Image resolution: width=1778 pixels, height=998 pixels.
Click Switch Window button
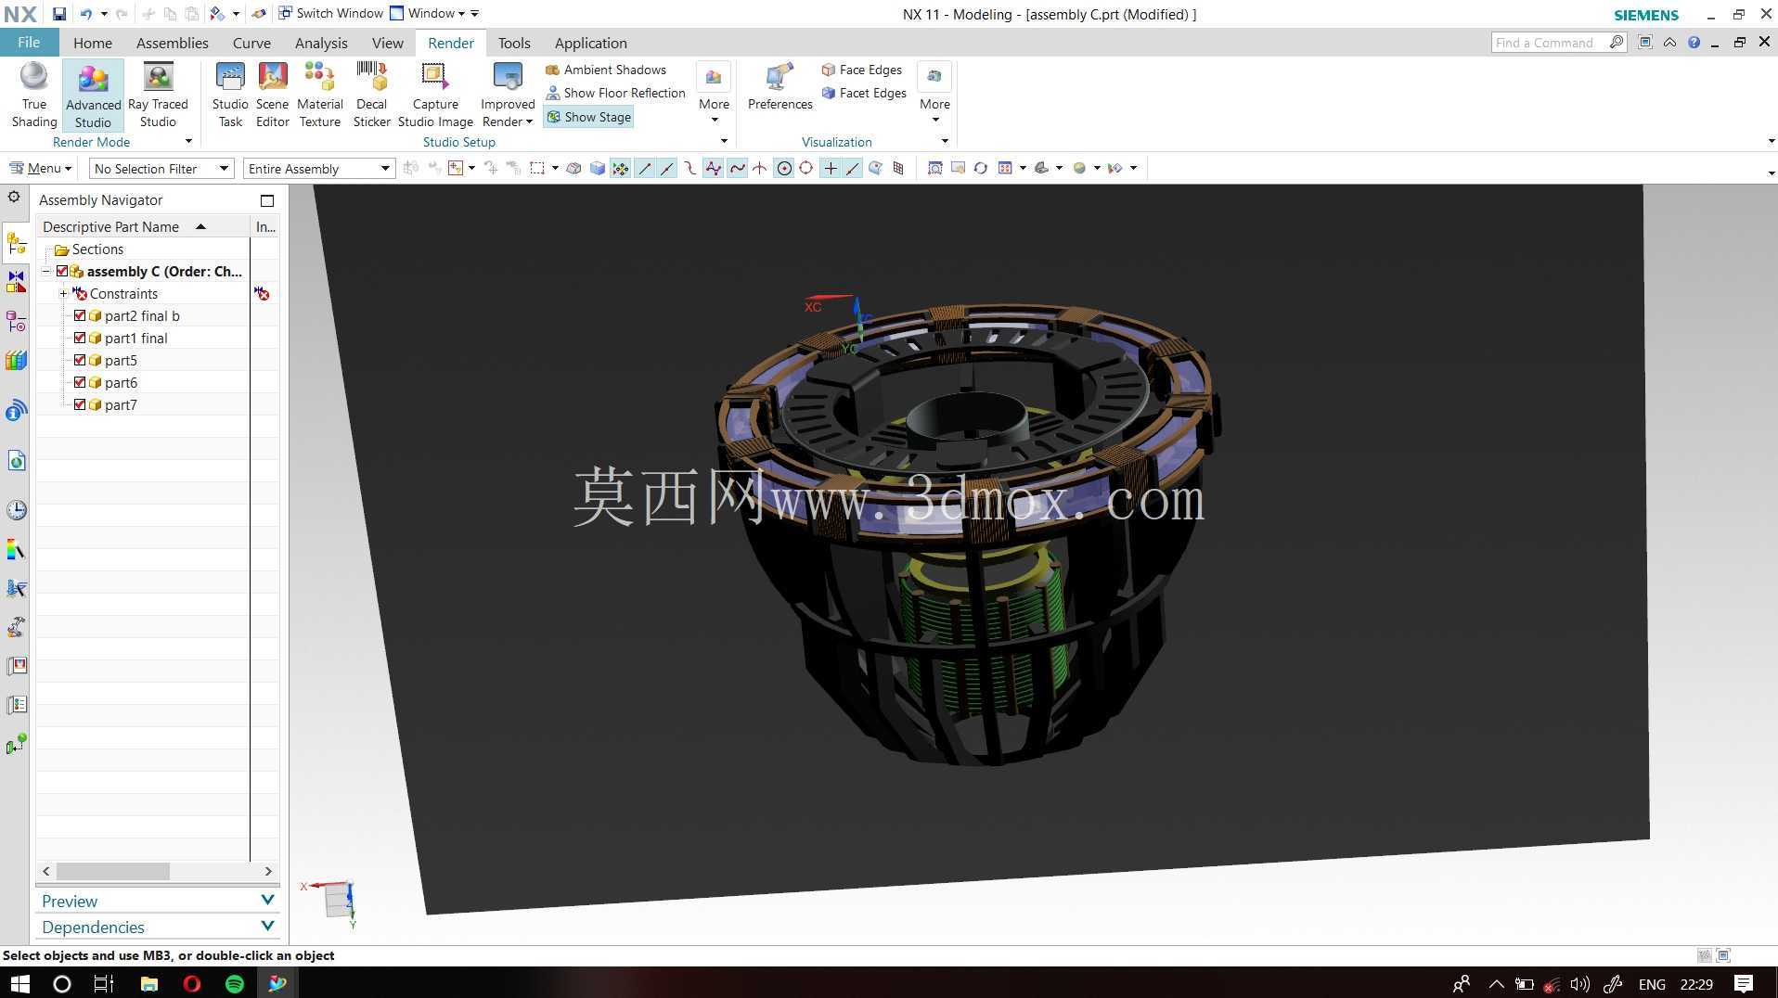coord(330,13)
